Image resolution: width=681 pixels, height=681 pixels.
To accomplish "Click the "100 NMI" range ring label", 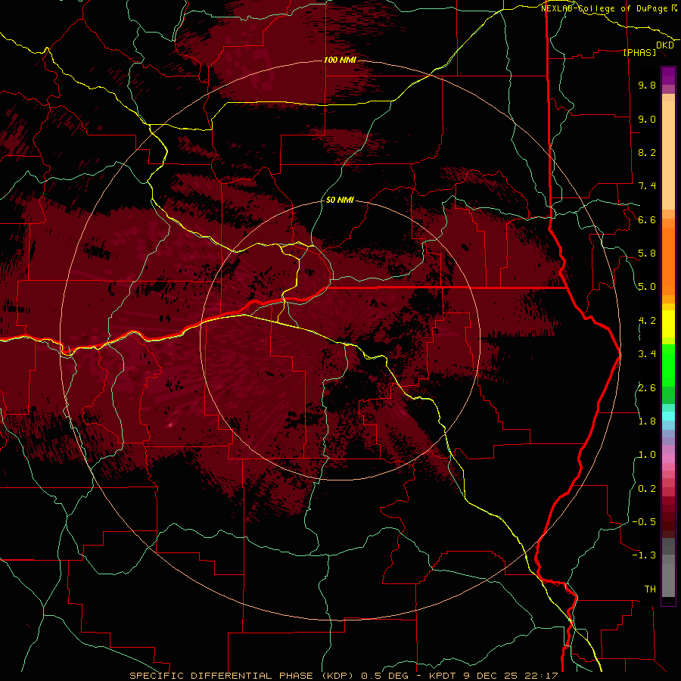I will point(340,60).
